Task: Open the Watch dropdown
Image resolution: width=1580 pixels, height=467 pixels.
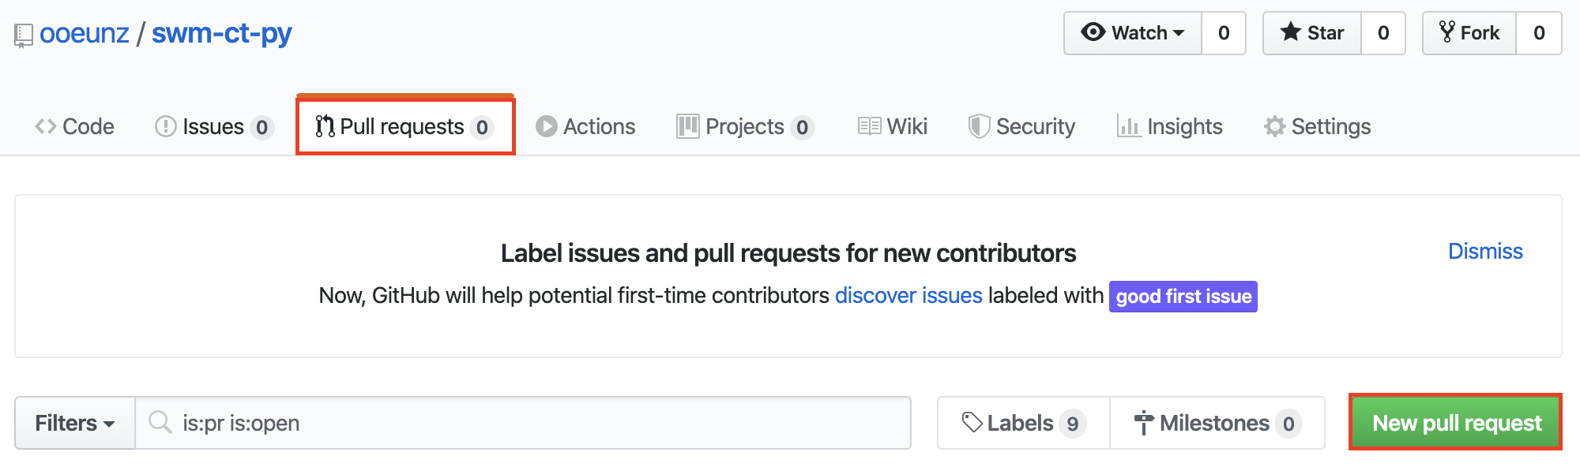Action: (x=1133, y=33)
